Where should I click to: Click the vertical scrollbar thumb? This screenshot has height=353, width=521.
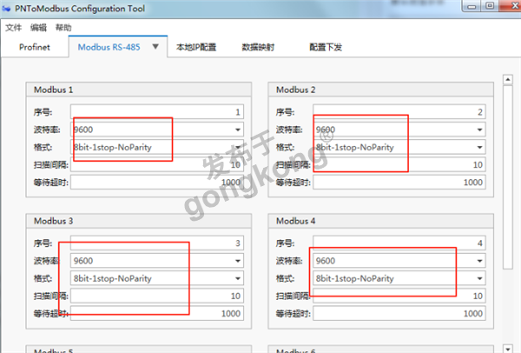508,177
